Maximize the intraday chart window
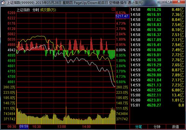The width and height of the screenshot is (186, 130). (168, 2)
